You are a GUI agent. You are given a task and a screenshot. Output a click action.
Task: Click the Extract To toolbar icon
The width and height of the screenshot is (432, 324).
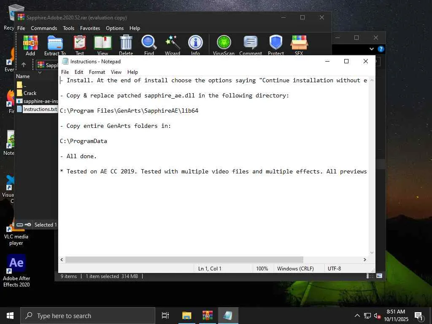coord(55,43)
